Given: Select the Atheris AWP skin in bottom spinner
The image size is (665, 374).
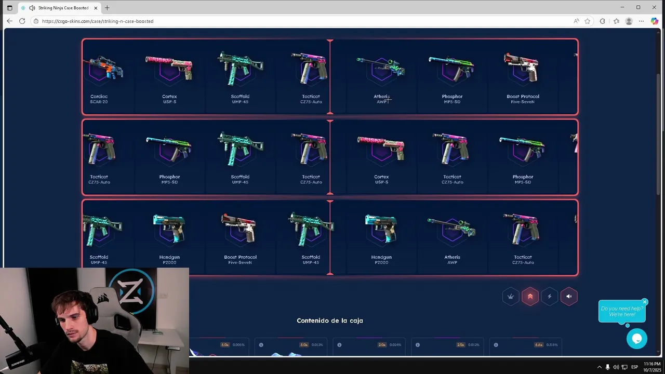Looking at the screenshot, I should pyautogui.click(x=452, y=238).
